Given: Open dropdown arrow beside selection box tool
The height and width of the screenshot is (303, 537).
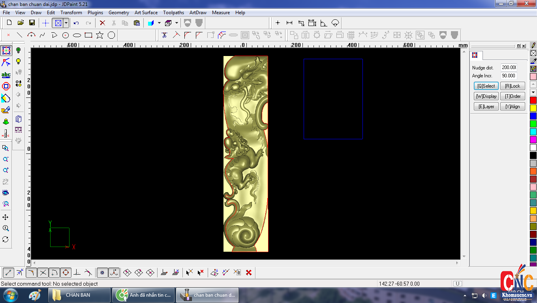Looking at the screenshot, I should tap(66, 23).
